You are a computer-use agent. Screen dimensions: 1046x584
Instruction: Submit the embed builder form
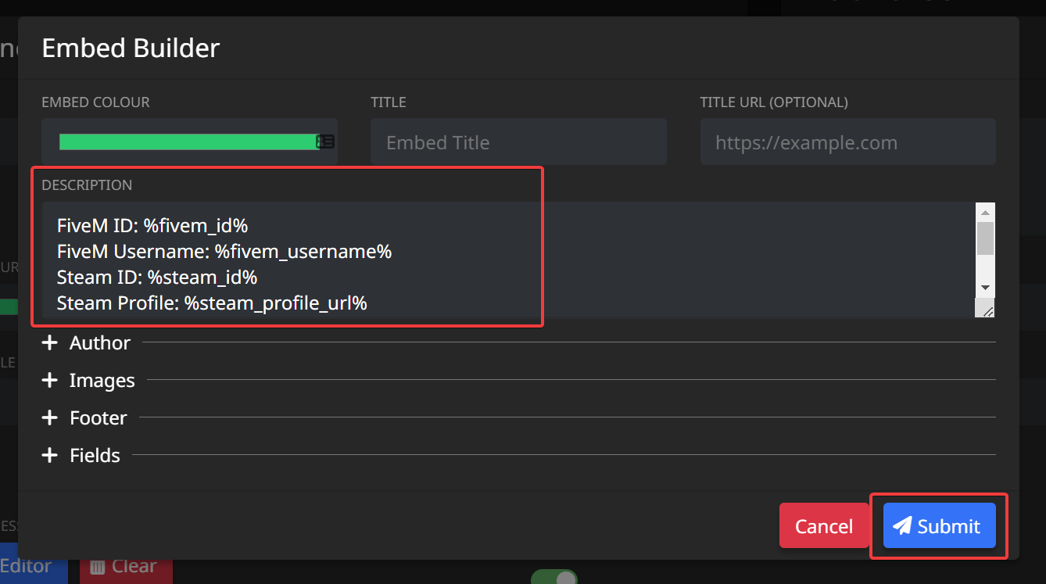point(938,525)
